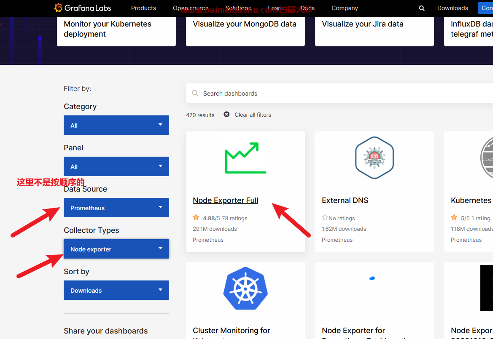The height and width of the screenshot is (339, 493).
Task: Click the 1.62M downloads text
Action: (x=344, y=229)
